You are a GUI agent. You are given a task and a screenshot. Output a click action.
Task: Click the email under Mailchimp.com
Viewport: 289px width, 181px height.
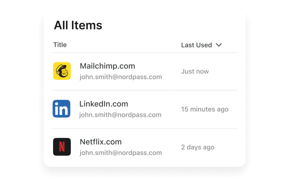(x=121, y=77)
